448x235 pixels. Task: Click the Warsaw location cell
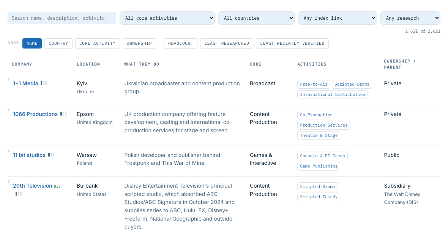pos(87,155)
